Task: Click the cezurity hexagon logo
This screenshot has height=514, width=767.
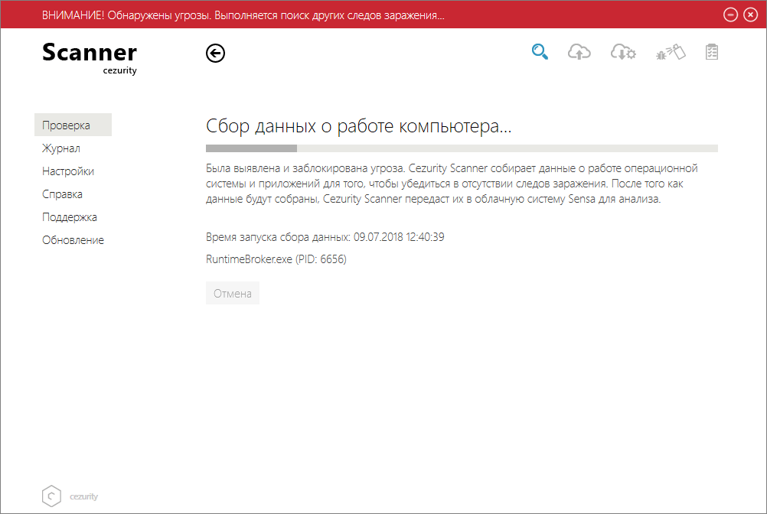Action: pos(51,496)
